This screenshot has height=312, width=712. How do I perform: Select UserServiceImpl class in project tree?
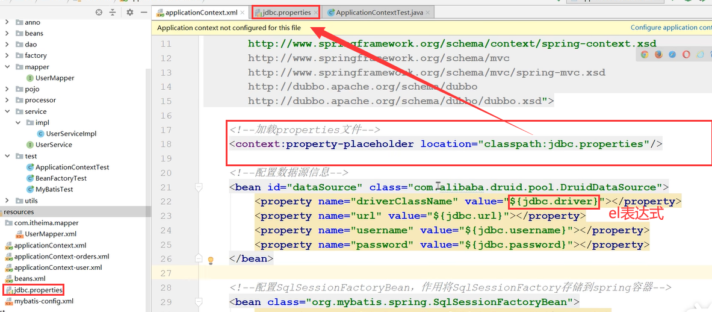click(x=67, y=134)
